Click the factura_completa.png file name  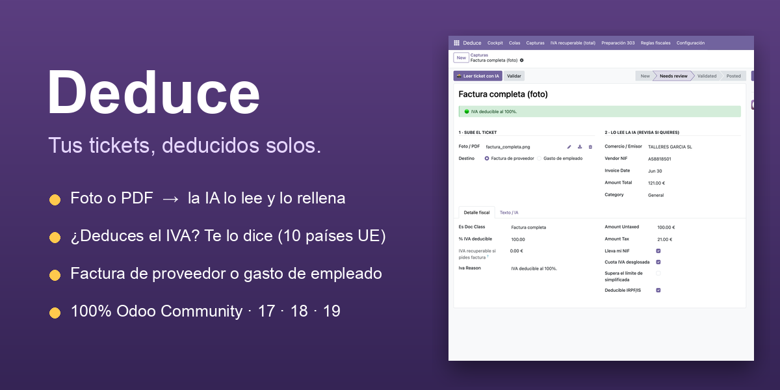point(508,147)
